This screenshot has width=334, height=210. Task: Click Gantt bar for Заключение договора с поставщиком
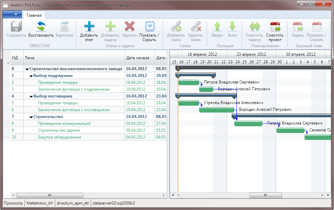click(x=217, y=110)
